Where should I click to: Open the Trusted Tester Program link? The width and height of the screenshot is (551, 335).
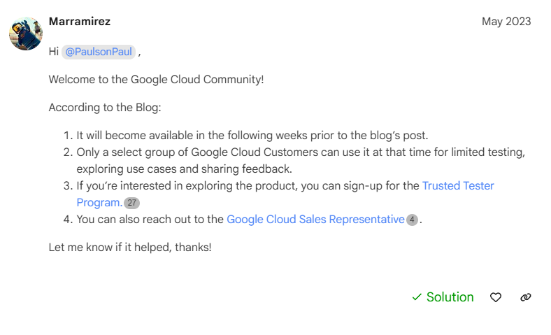tap(458, 186)
